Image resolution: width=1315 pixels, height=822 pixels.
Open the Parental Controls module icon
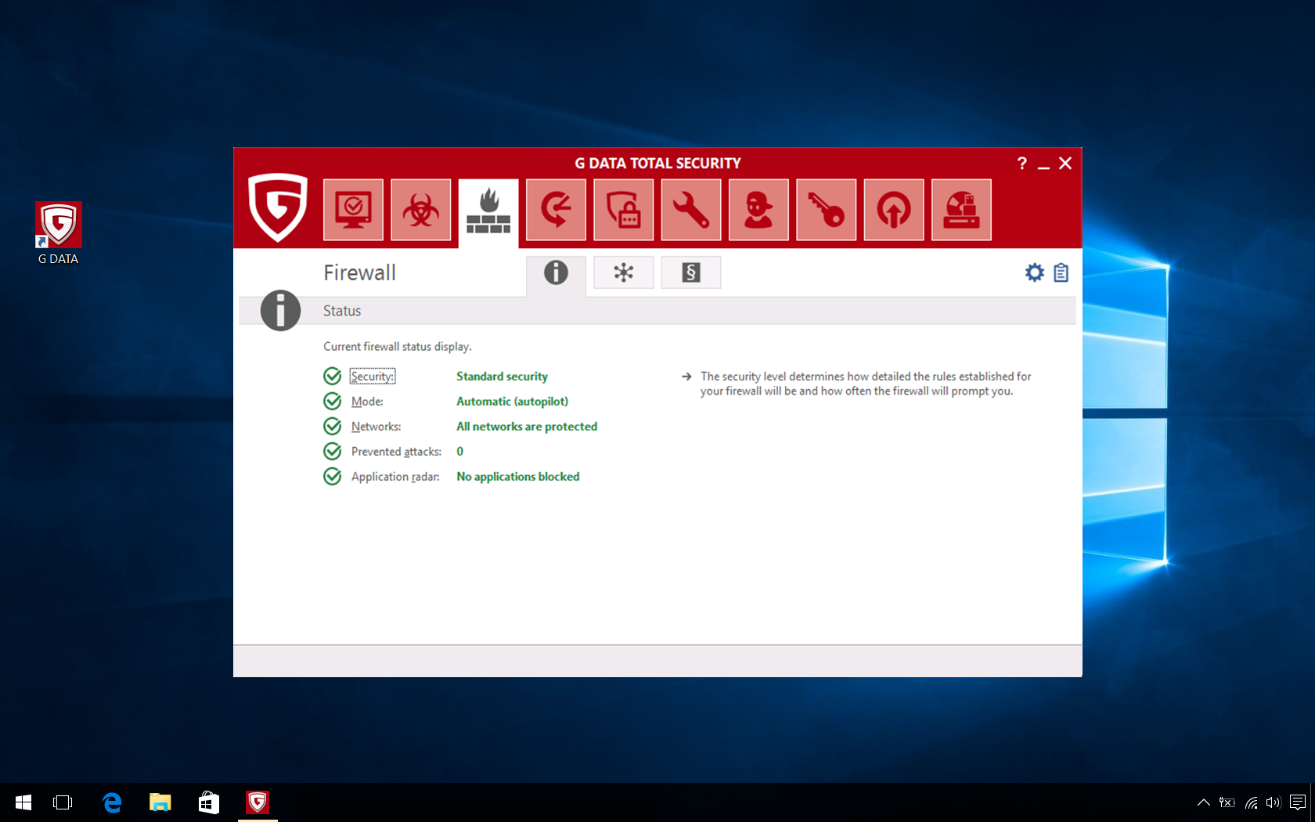pyautogui.click(x=758, y=210)
